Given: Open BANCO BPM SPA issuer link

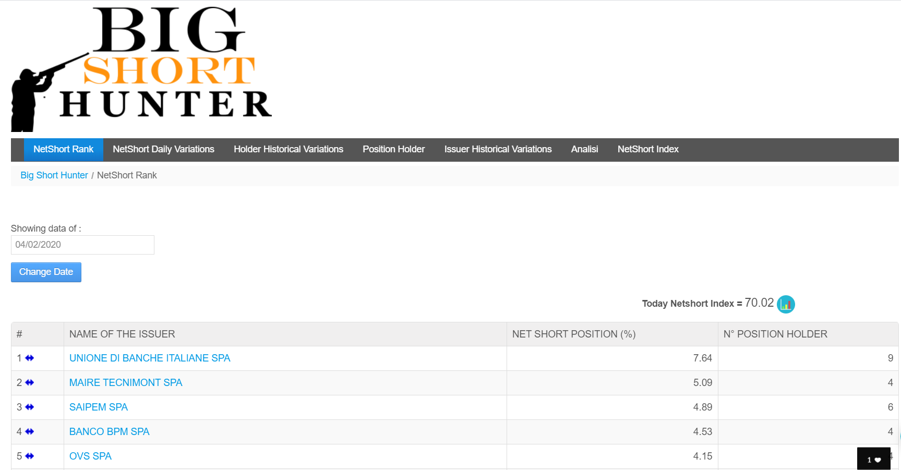Looking at the screenshot, I should tap(110, 432).
